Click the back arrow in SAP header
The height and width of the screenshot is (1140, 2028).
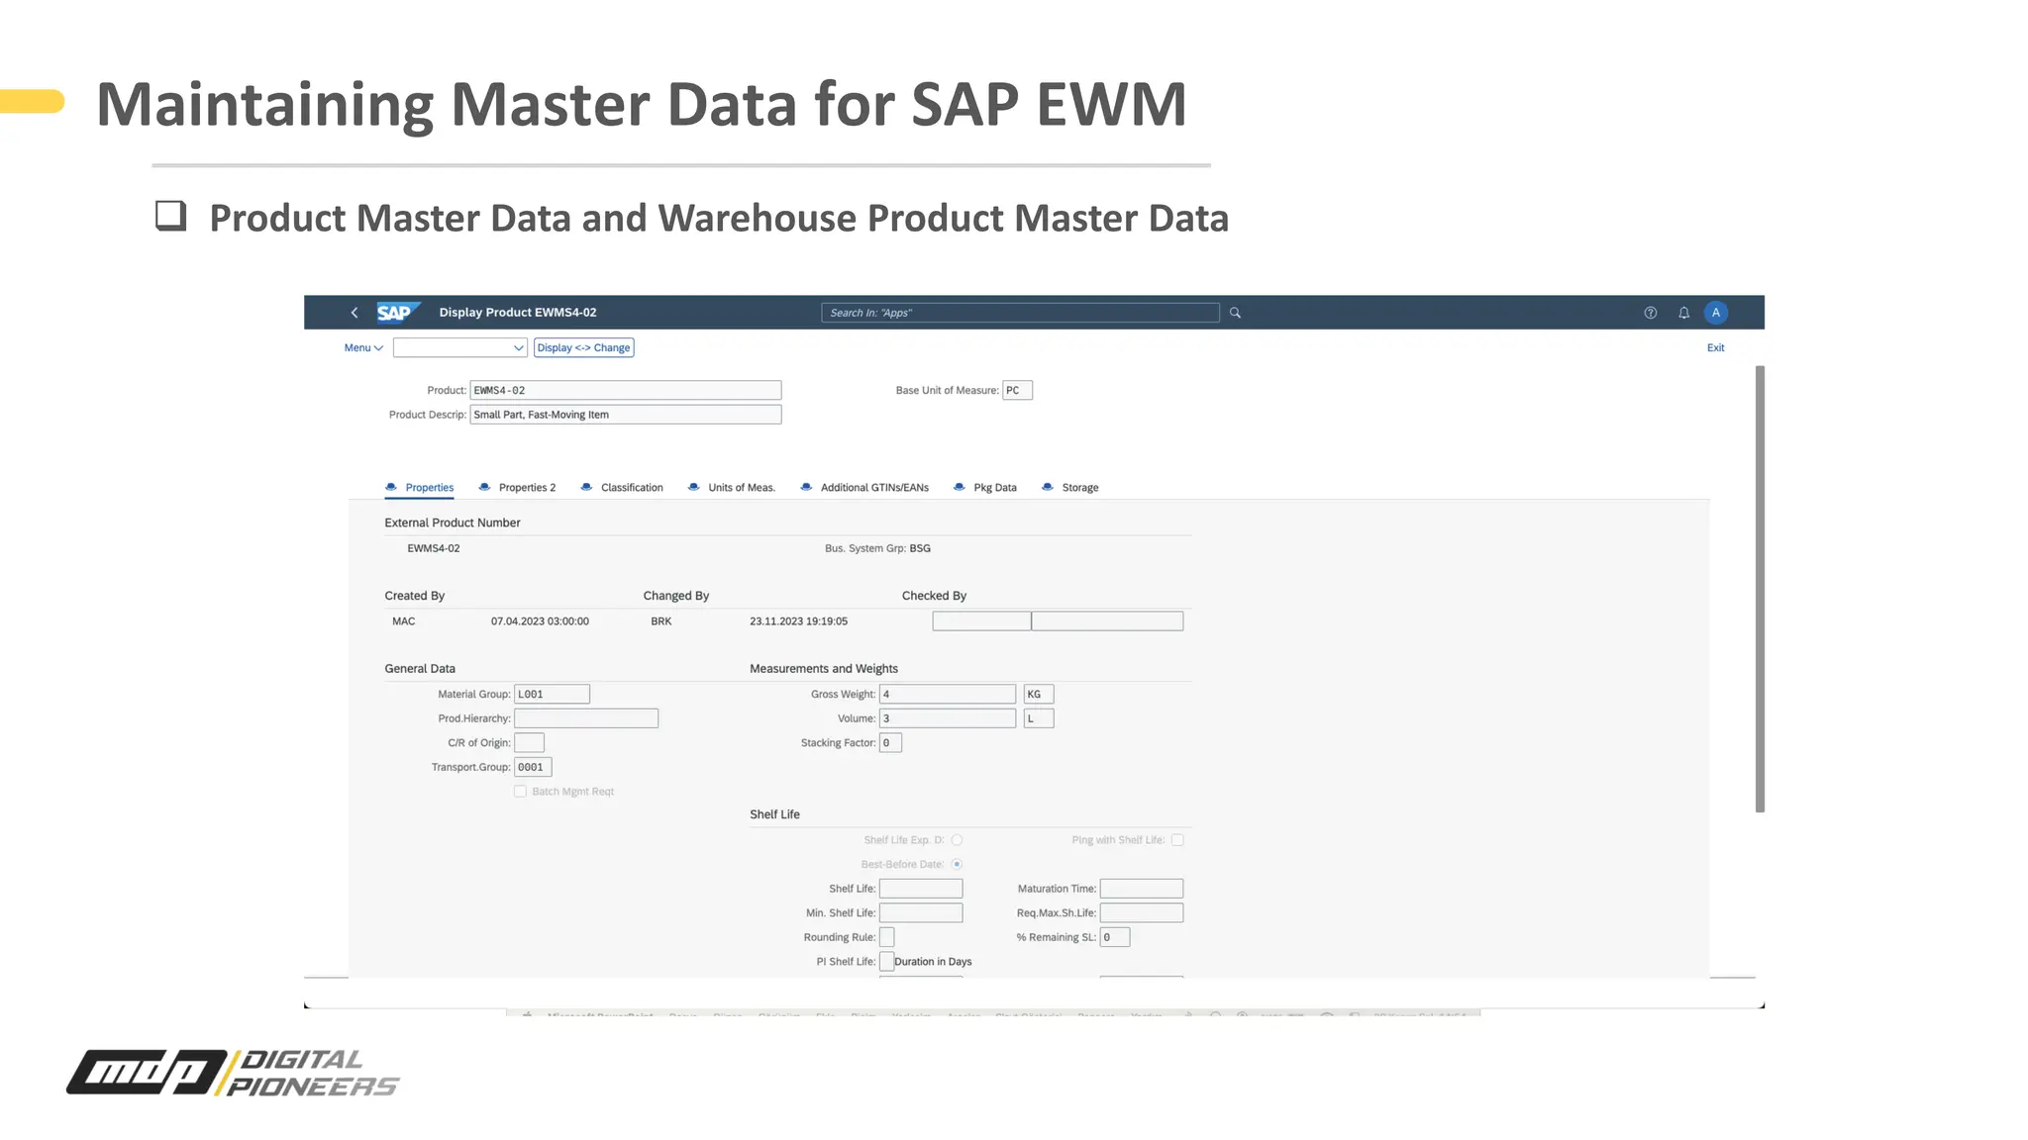(x=355, y=313)
